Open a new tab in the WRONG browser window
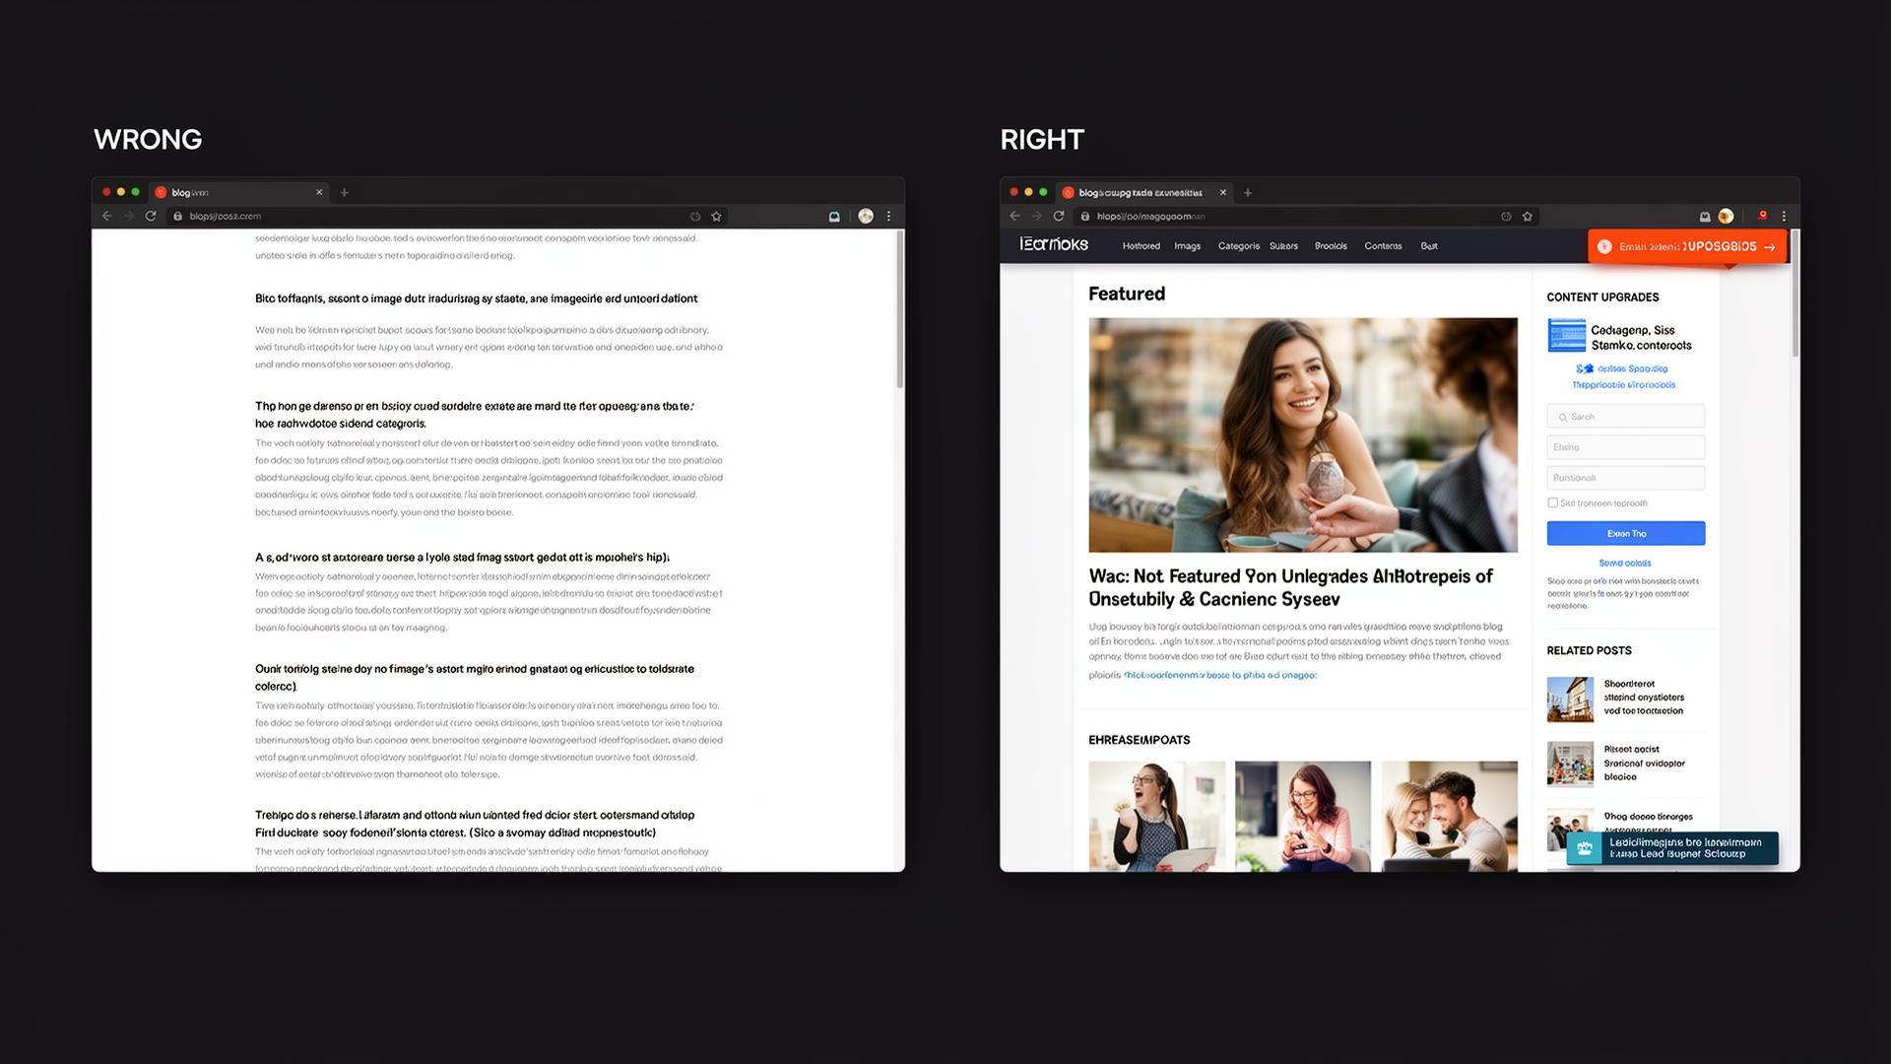Screen dimensions: 1891x1064 (344, 192)
